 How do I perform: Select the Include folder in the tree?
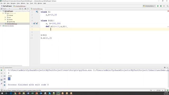click(x=10, y=15)
